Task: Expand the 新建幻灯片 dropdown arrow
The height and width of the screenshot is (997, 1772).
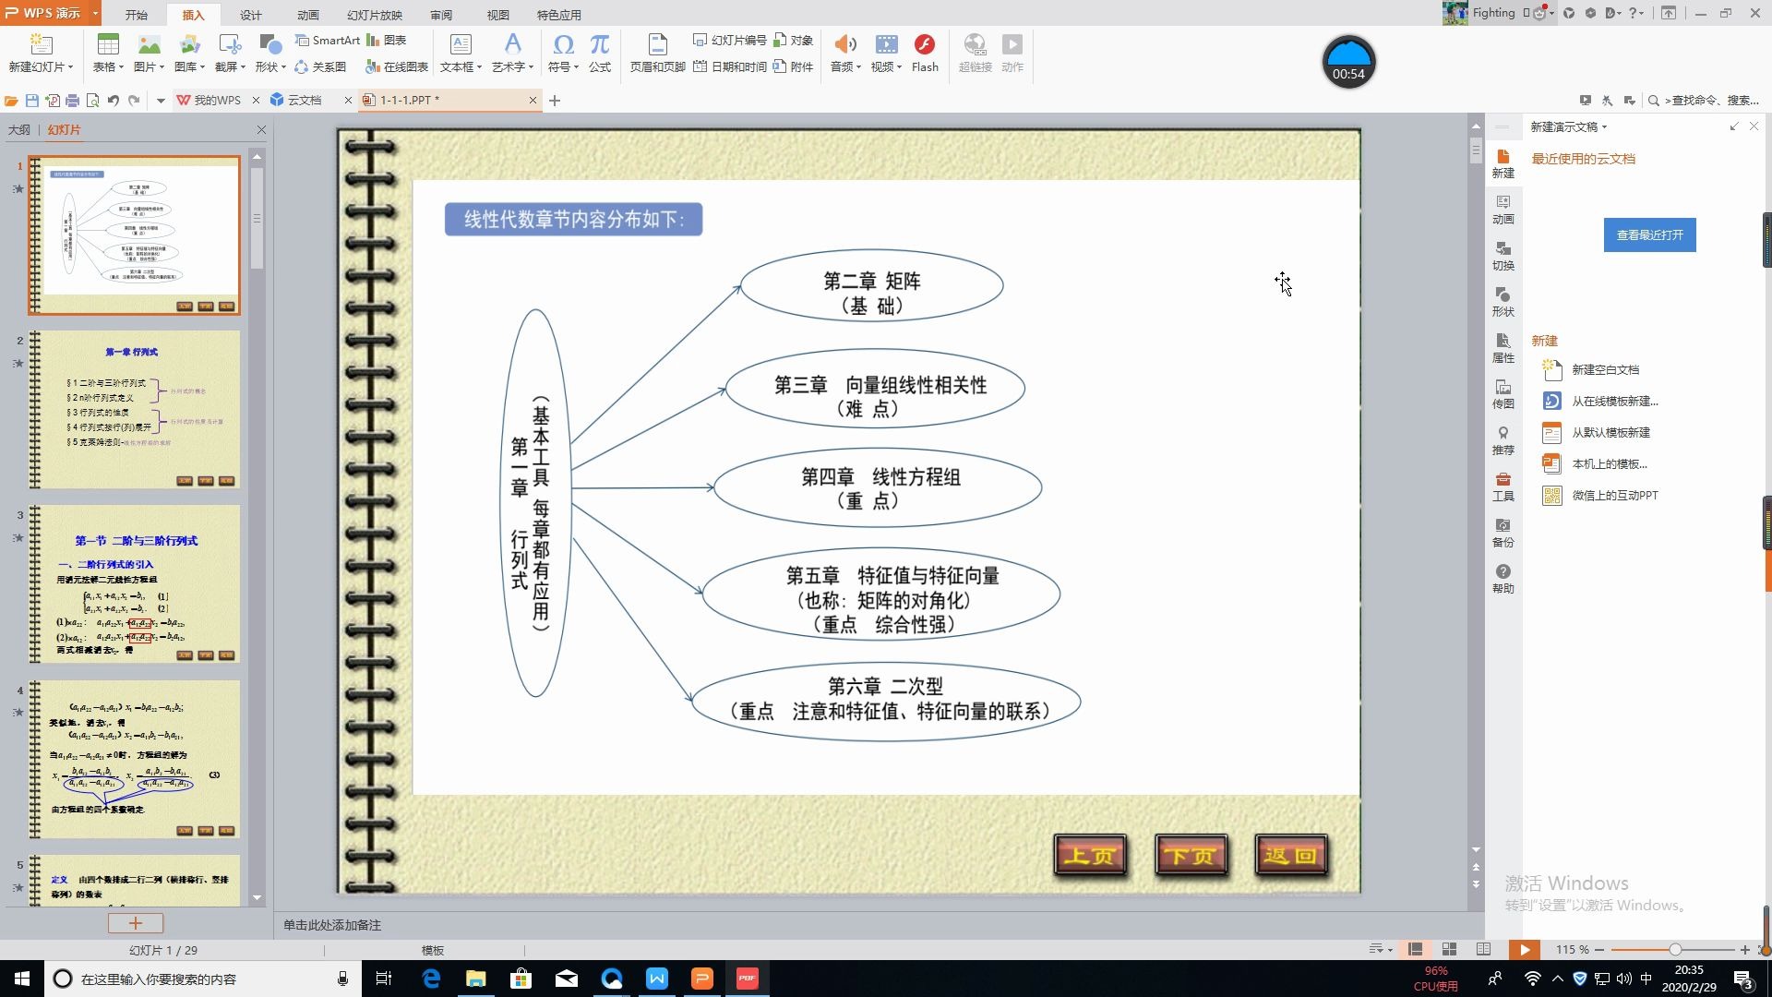Action: click(x=70, y=66)
